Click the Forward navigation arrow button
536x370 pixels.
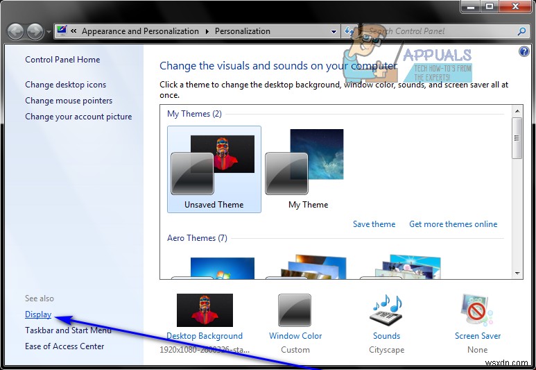(35, 32)
